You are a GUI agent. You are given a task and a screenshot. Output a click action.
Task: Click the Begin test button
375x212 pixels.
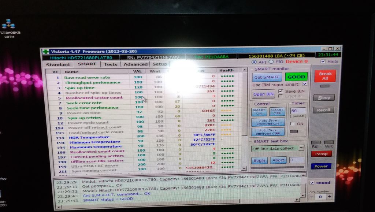(x=259, y=160)
